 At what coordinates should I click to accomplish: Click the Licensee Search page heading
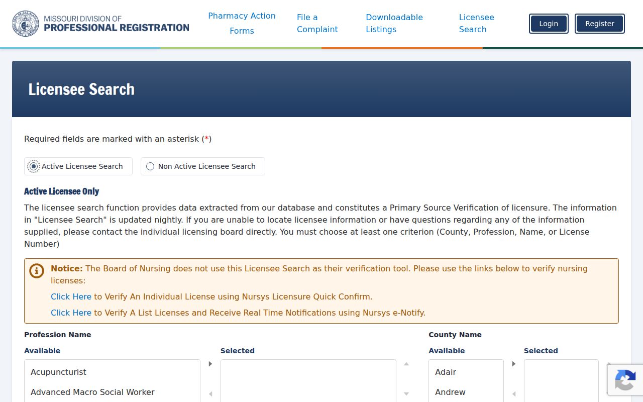point(81,89)
